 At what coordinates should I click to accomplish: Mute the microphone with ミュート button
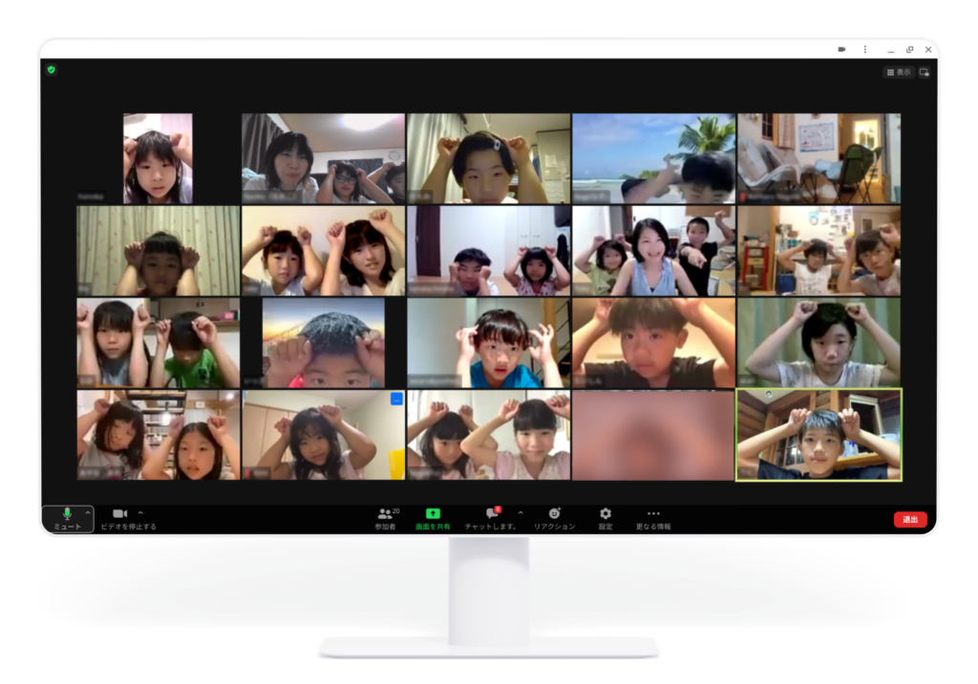66,518
